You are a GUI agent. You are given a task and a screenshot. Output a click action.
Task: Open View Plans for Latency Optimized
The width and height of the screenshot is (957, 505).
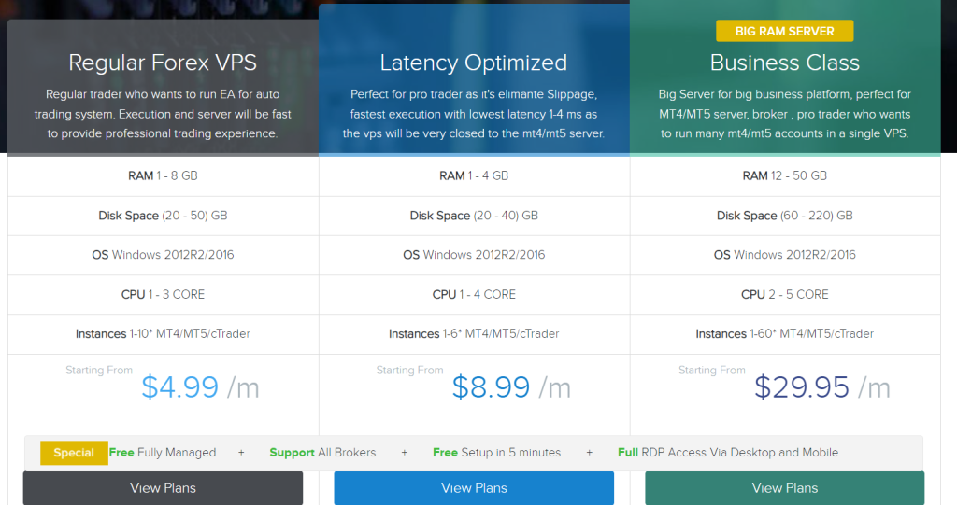click(x=474, y=487)
